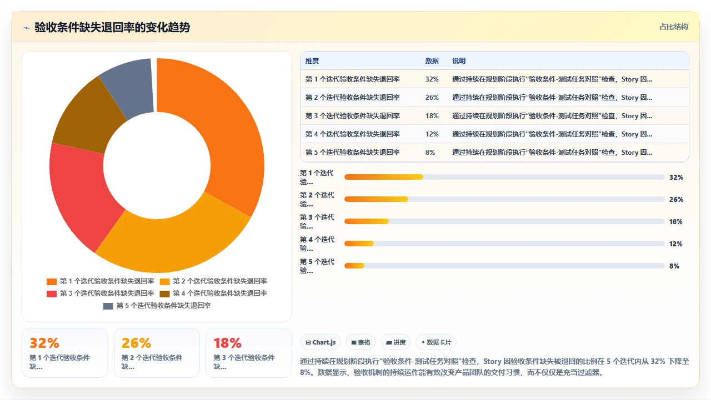Click the 数据 column header
The height and width of the screenshot is (400, 711).
[x=432, y=61]
